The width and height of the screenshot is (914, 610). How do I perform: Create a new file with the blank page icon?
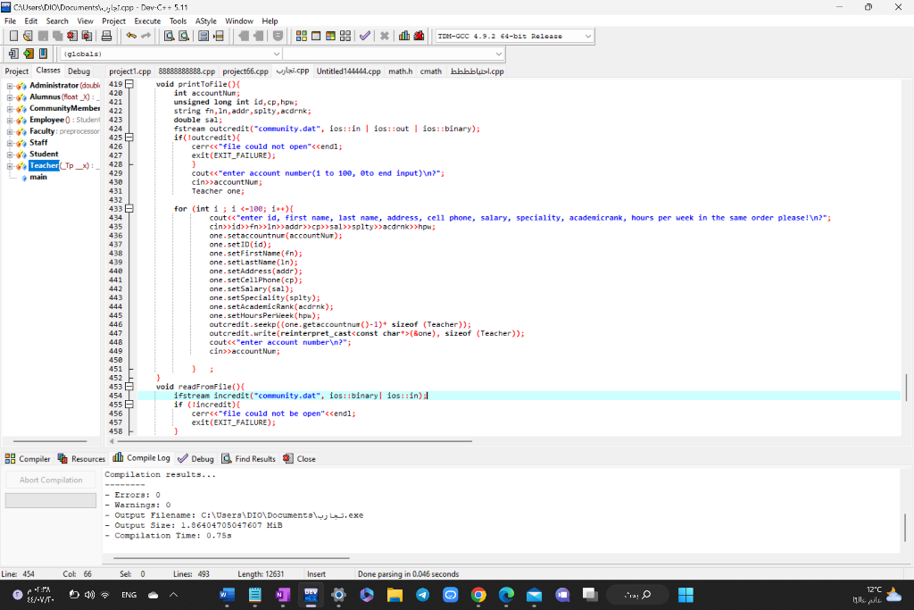(x=13, y=37)
